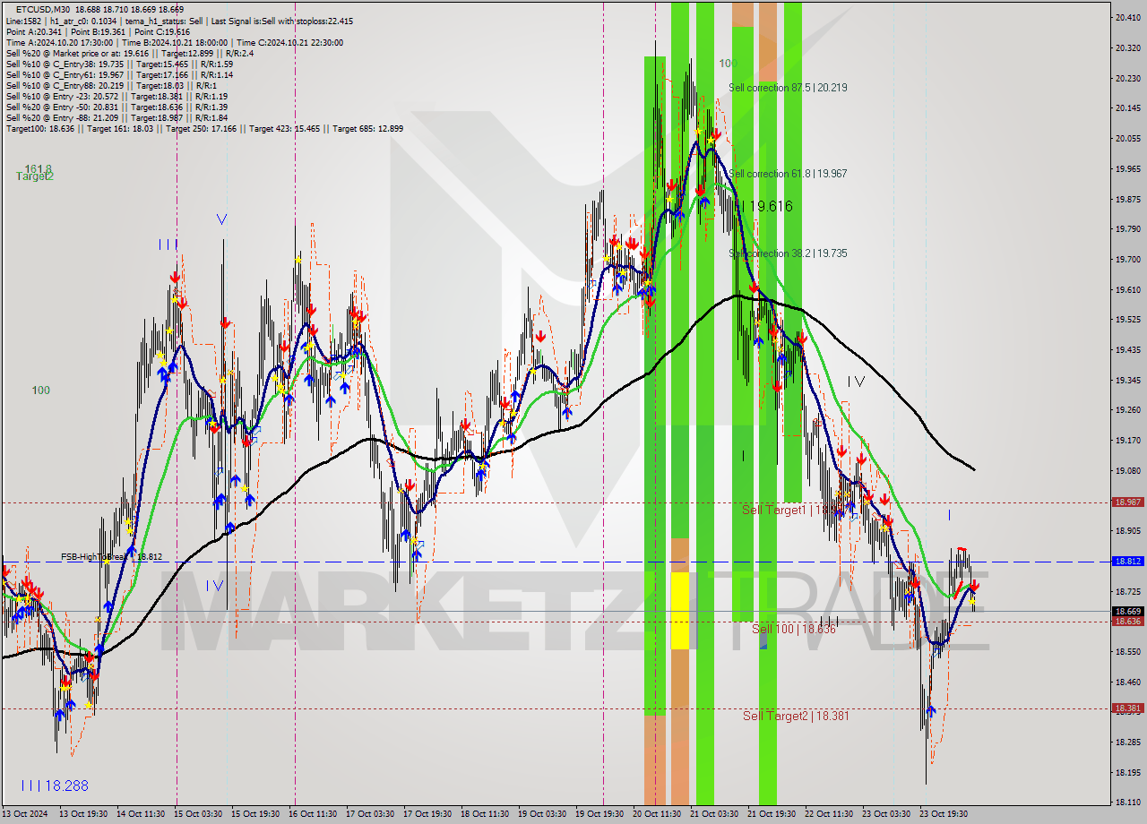1147x824 pixels.
Task: Click 'Sell correction 61.8 | 19.967' label
Action: pyautogui.click(x=788, y=174)
